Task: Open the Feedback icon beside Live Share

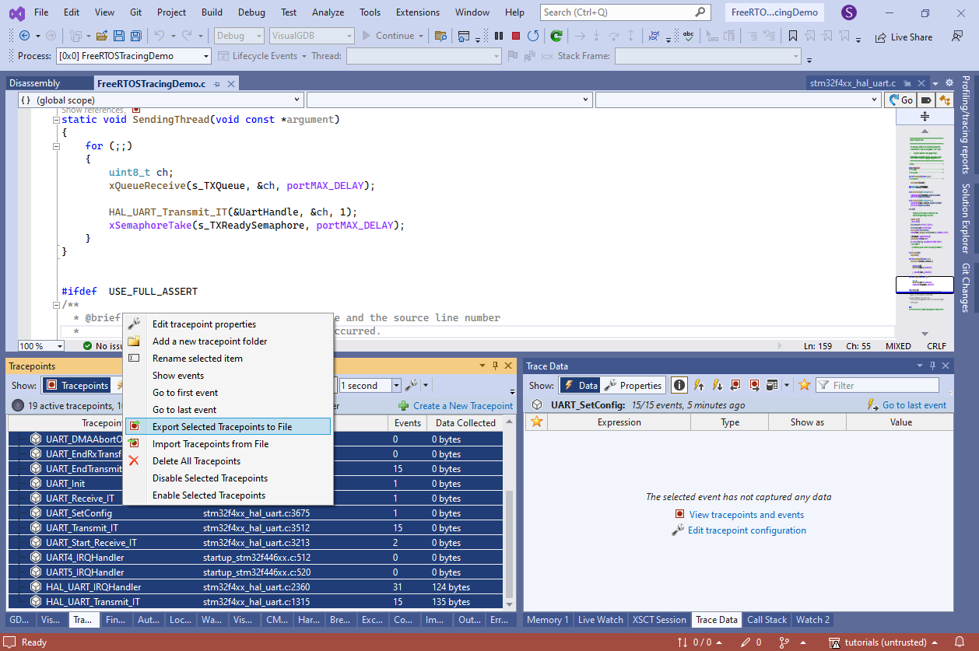Action: coord(956,37)
